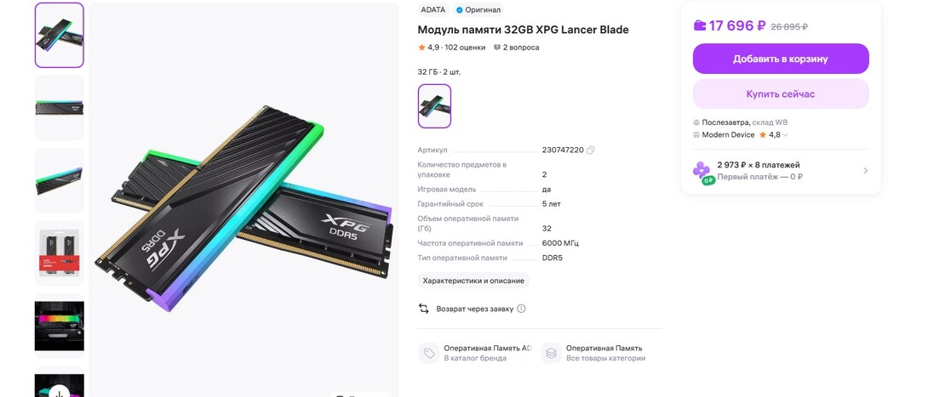The height and width of the screenshot is (397, 928).
Task: Click Купить сейчас button
Action: click(781, 94)
